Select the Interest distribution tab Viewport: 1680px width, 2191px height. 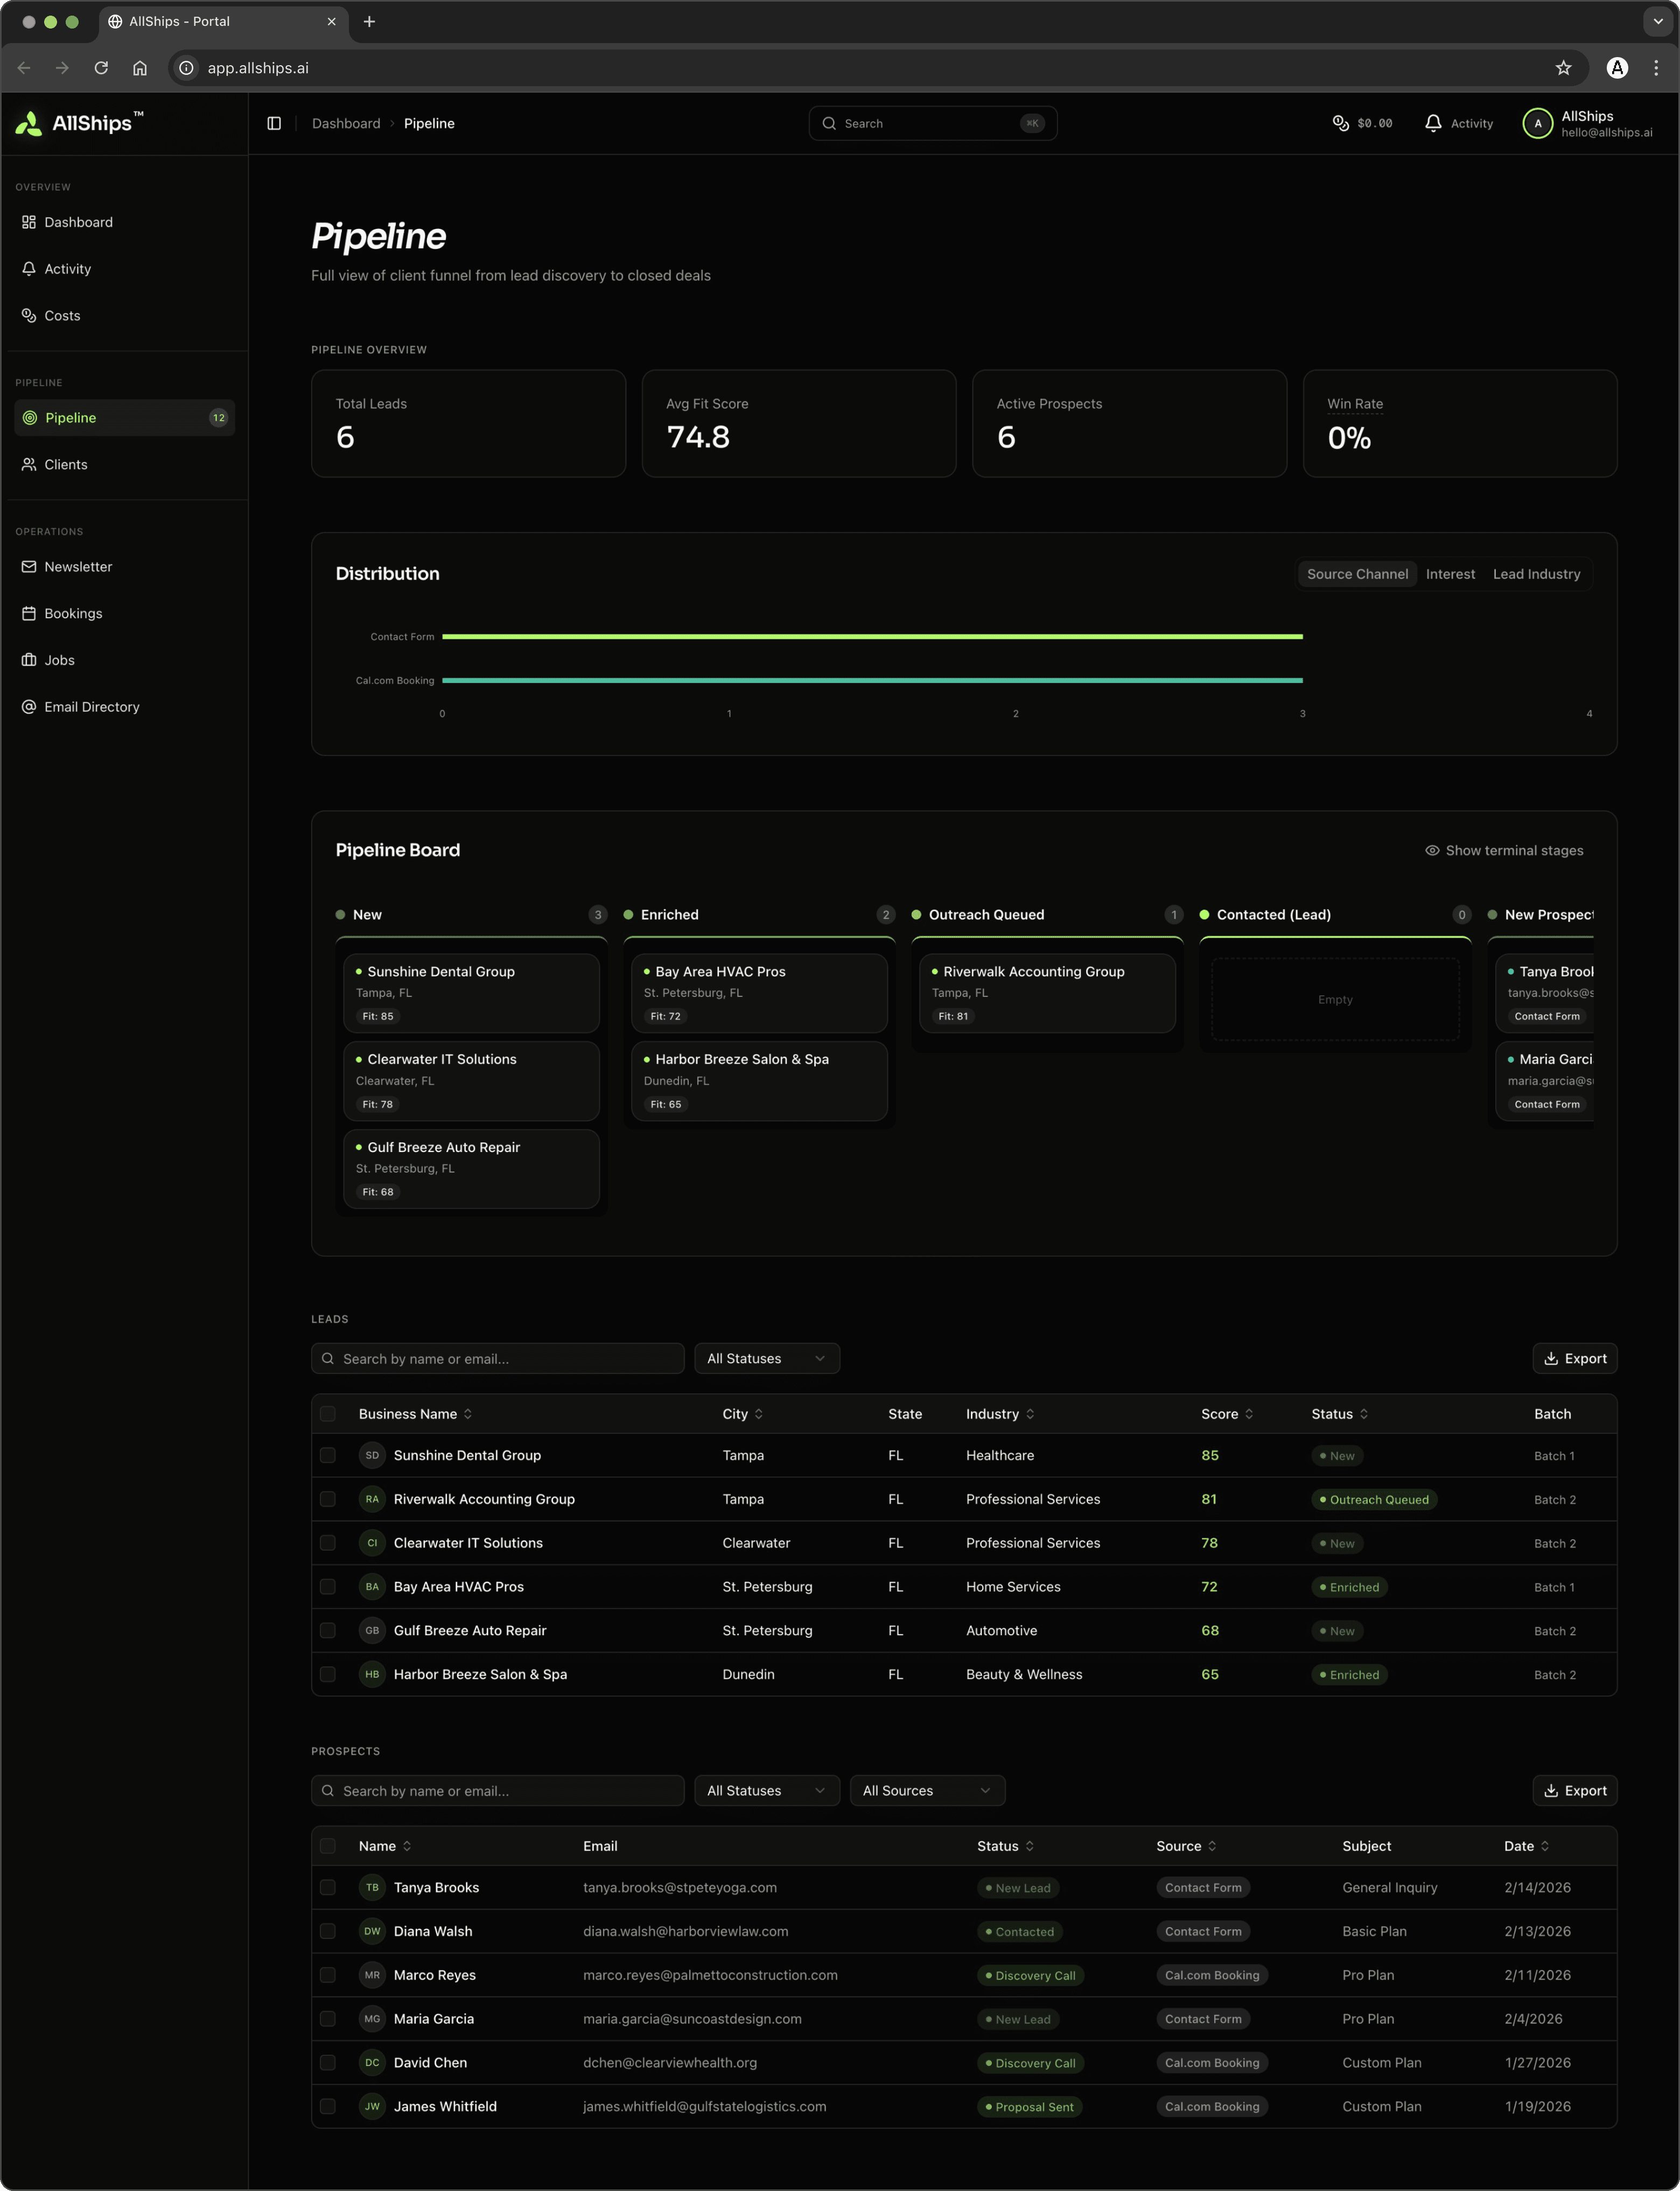pos(1450,574)
